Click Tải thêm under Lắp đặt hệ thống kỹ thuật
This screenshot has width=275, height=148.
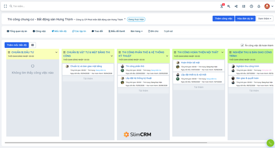[x=143, y=91]
